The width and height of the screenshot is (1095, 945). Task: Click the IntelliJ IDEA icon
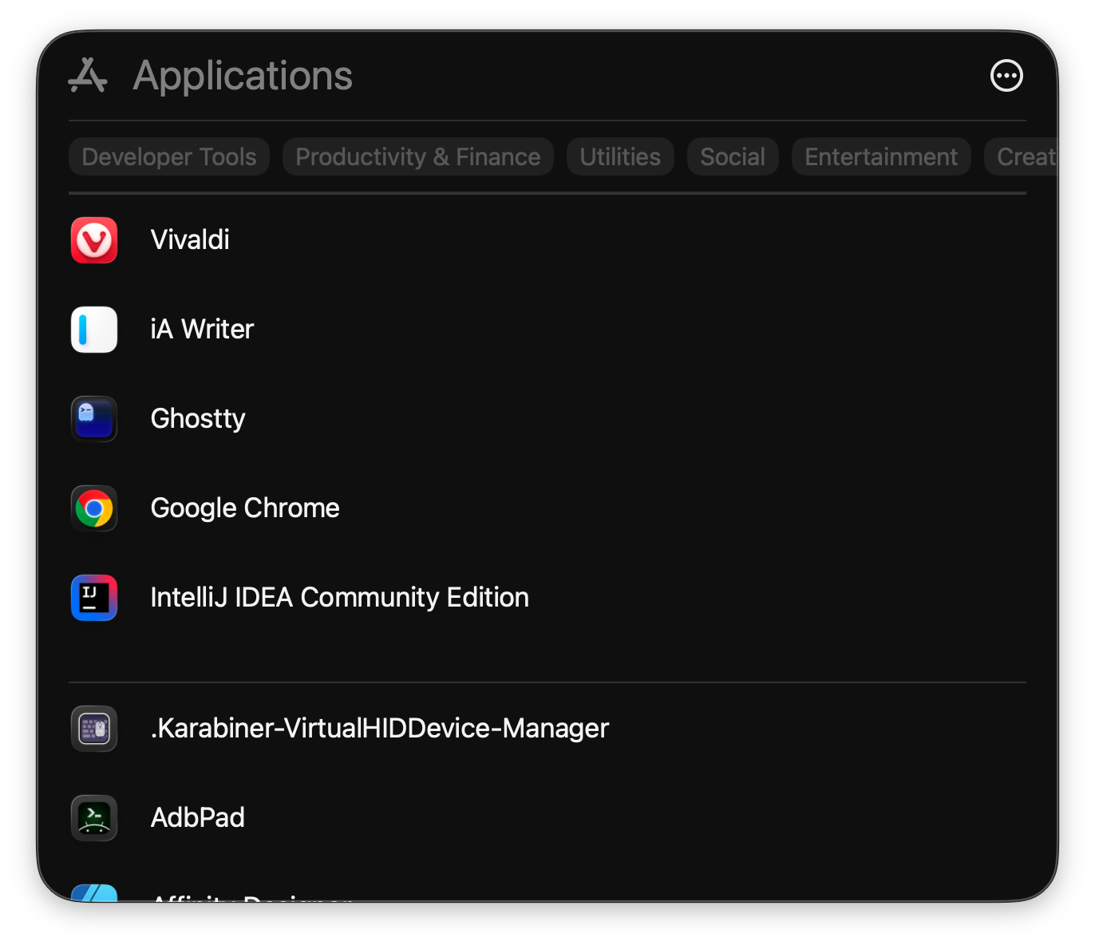[94, 598]
